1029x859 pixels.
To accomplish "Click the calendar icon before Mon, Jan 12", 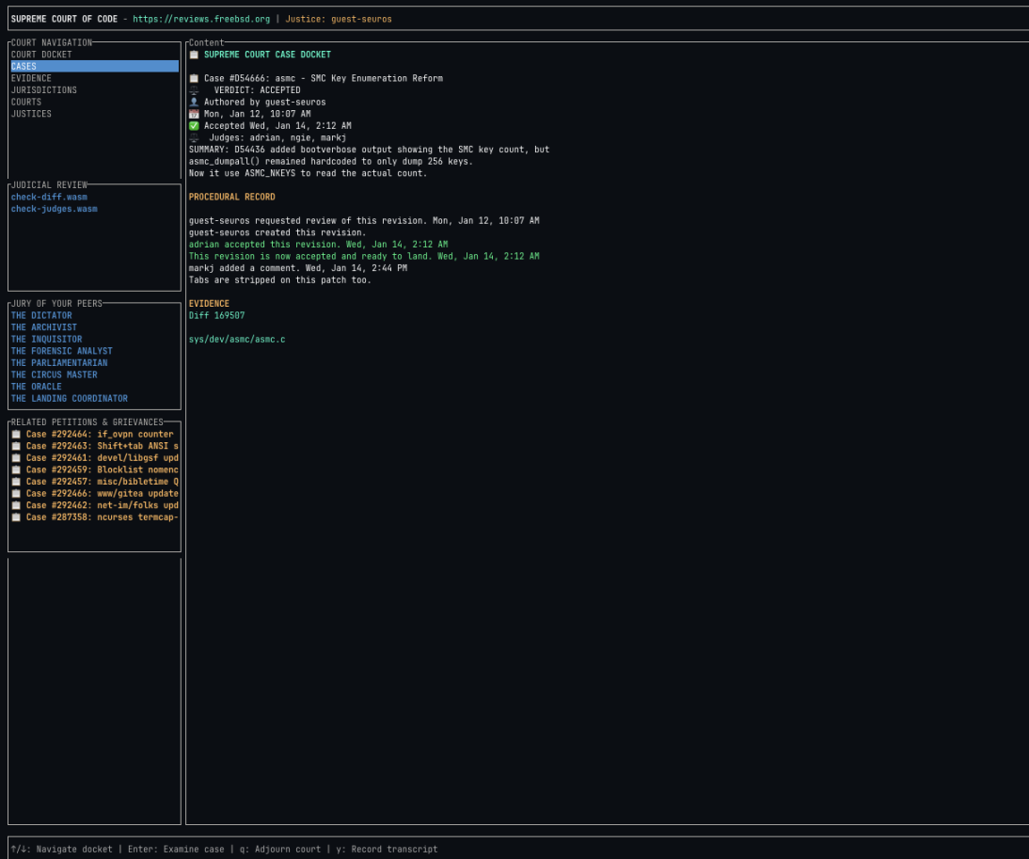I will click(194, 114).
